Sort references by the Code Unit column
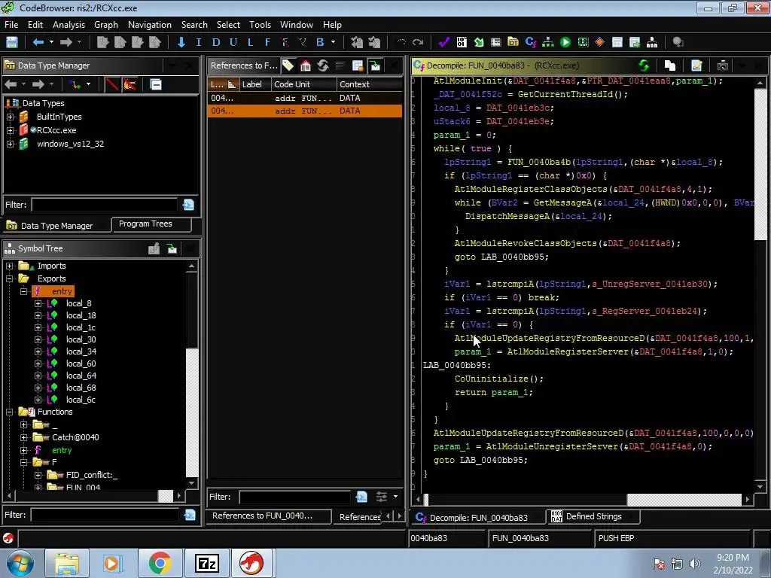The width and height of the screenshot is (771, 578). pos(304,84)
